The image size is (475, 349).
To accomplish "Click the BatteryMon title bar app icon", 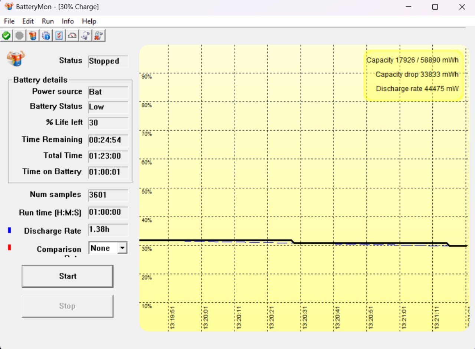I will (x=9, y=7).
